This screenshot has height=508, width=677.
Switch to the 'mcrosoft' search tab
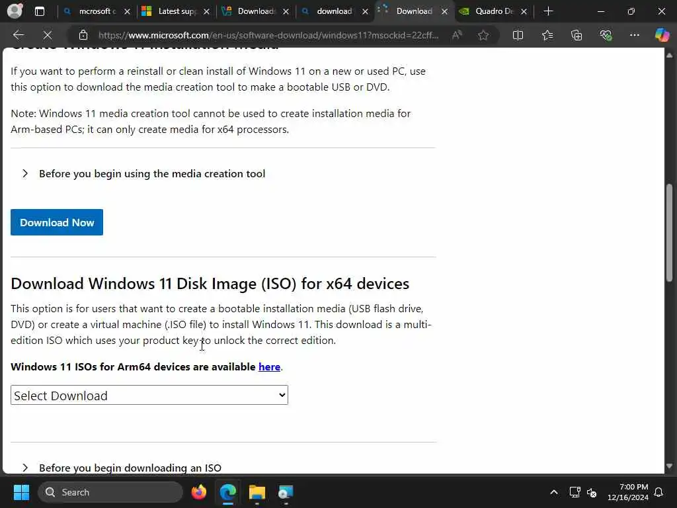[95, 11]
